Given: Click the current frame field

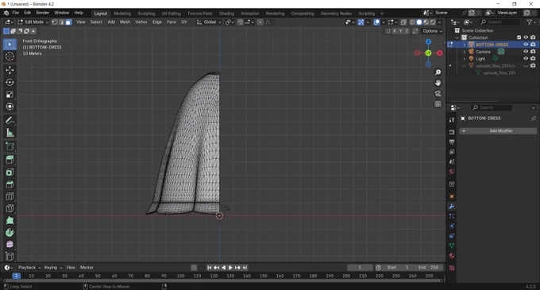Looking at the screenshot, I should pyautogui.click(x=360, y=268).
